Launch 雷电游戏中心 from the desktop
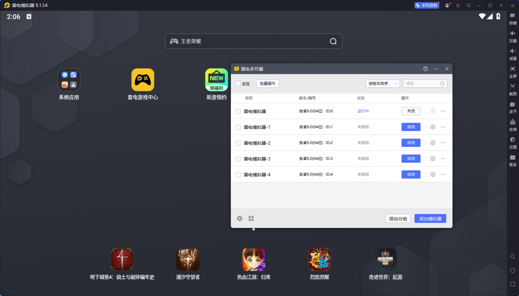 tap(143, 79)
